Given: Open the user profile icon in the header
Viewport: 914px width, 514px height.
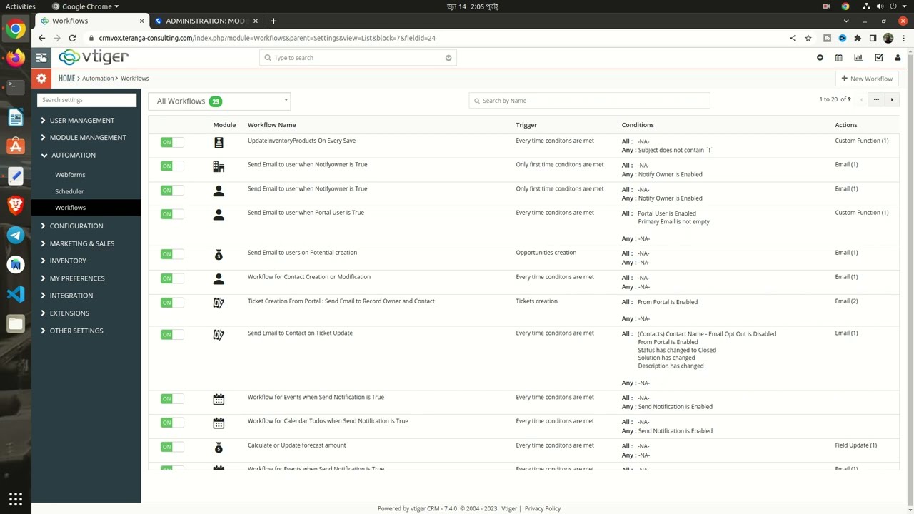Looking at the screenshot, I should (898, 58).
